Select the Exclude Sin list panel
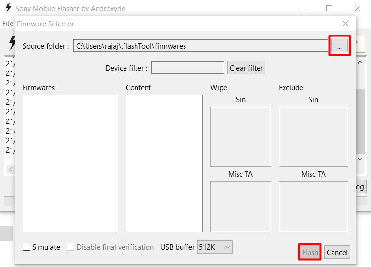This screenshot has width=371, height=267. [x=313, y=136]
